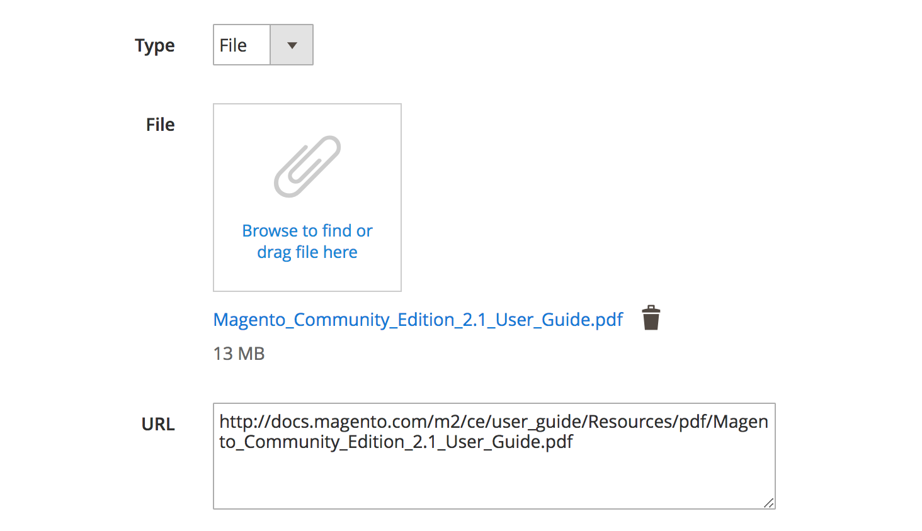Click the Type field label

(x=154, y=45)
